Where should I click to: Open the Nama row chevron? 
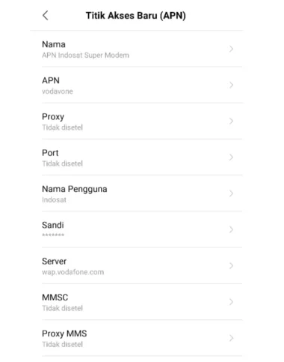tap(231, 49)
